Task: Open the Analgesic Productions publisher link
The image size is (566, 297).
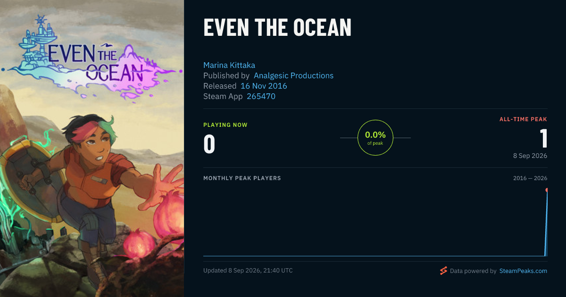Action: click(x=293, y=75)
